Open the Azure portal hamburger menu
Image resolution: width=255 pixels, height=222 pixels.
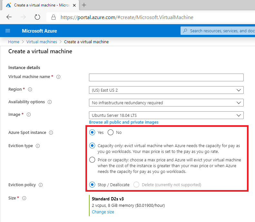click(8, 31)
